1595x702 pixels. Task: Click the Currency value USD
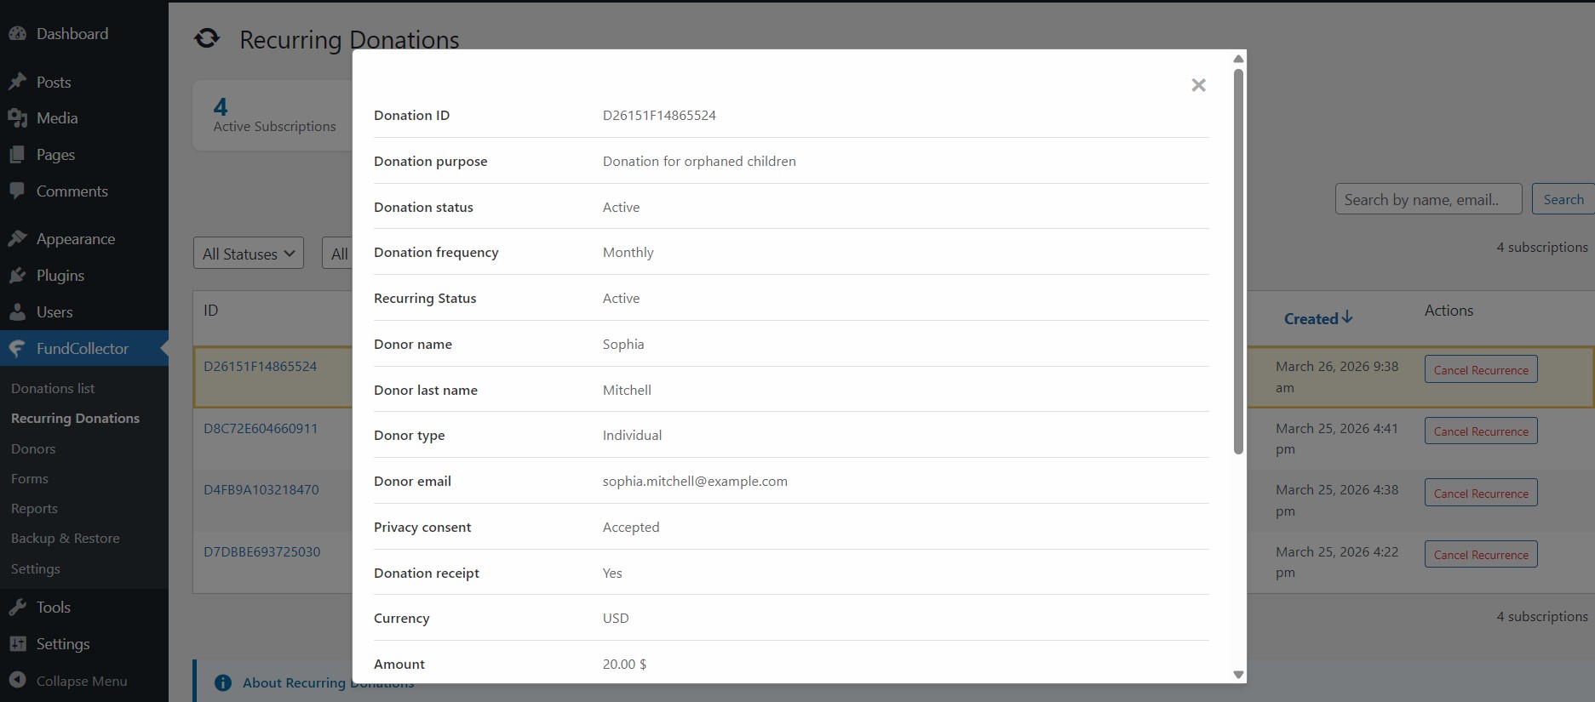pos(616,619)
